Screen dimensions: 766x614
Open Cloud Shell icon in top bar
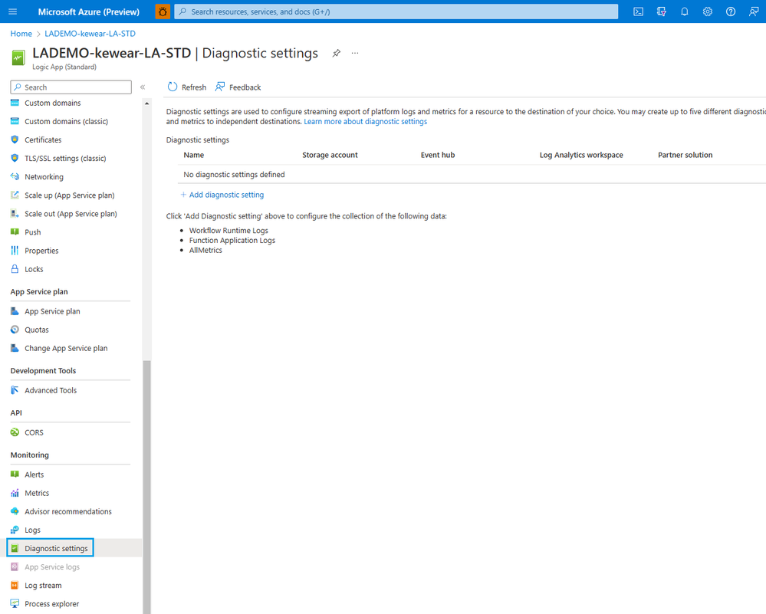tap(638, 11)
